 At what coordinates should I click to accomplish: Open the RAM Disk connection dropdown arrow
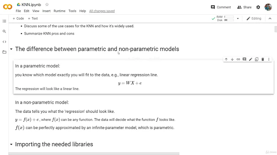point(238,18)
